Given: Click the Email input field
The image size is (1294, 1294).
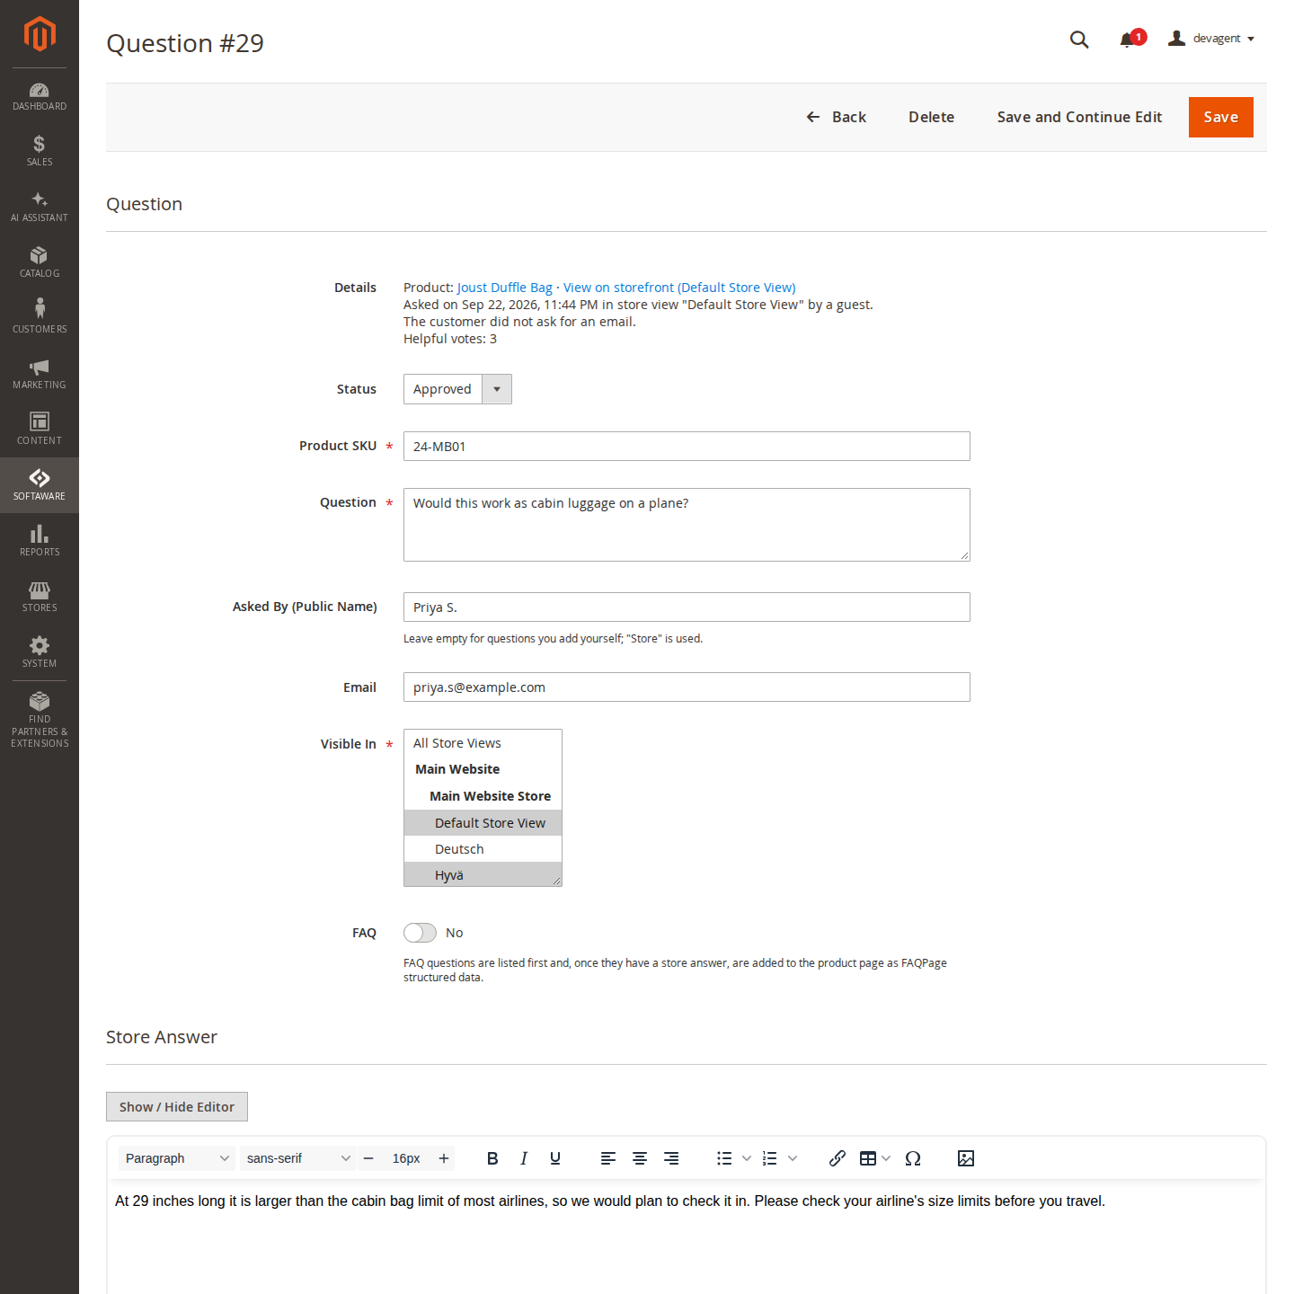Looking at the screenshot, I should (687, 687).
